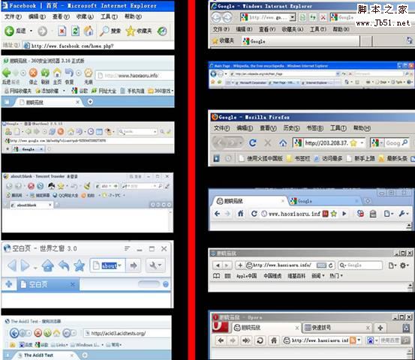Click 网址大全 bookmark in 360 browser

(x=104, y=91)
